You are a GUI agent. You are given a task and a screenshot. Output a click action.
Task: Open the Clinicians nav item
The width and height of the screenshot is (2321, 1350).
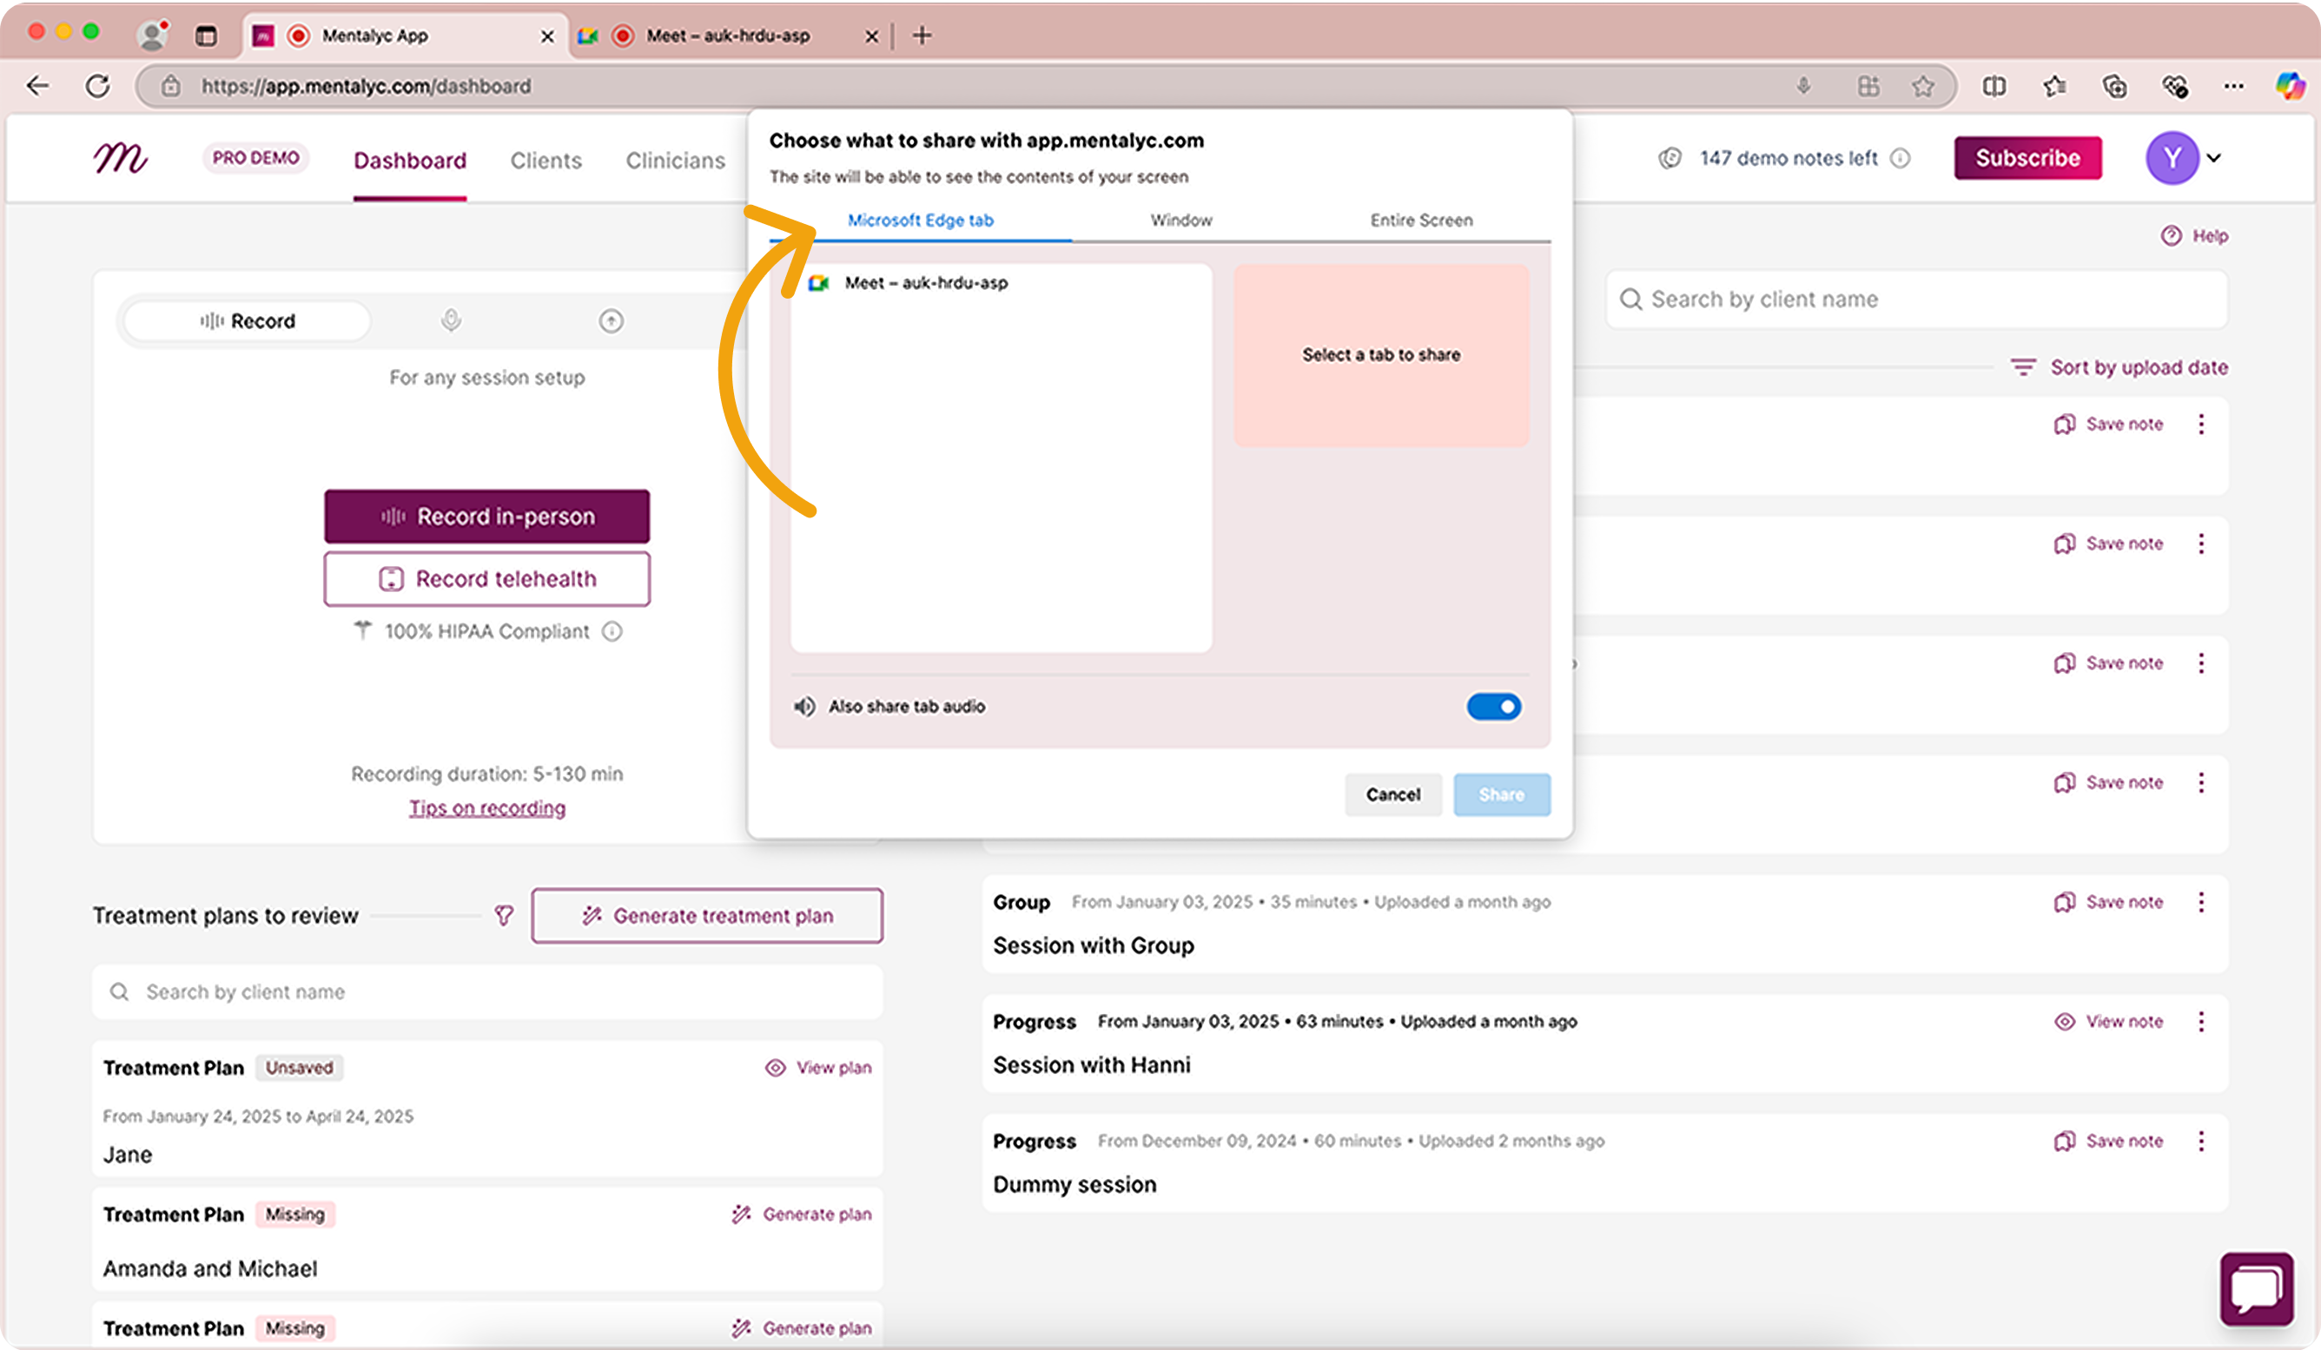[675, 160]
